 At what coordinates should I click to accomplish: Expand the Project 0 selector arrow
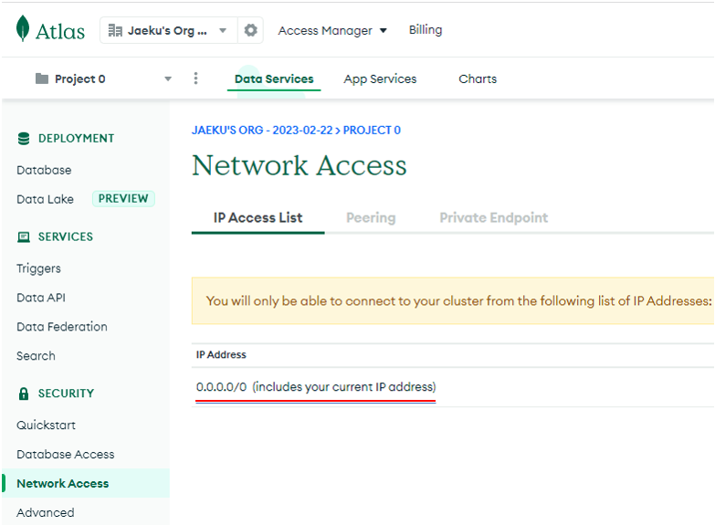pyautogui.click(x=168, y=79)
